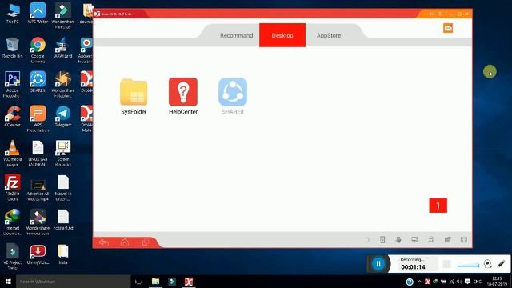
Task: Open the orange mail message icon
Action: coord(448,28)
